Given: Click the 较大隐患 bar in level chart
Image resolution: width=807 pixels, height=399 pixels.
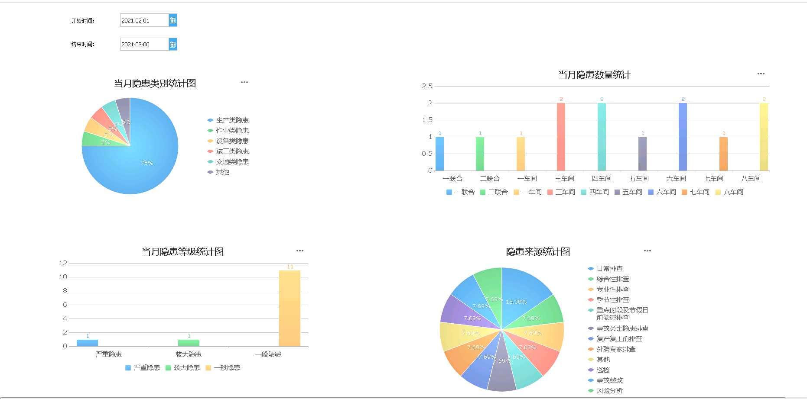Looking at the screenshot, I should [189, 343].
